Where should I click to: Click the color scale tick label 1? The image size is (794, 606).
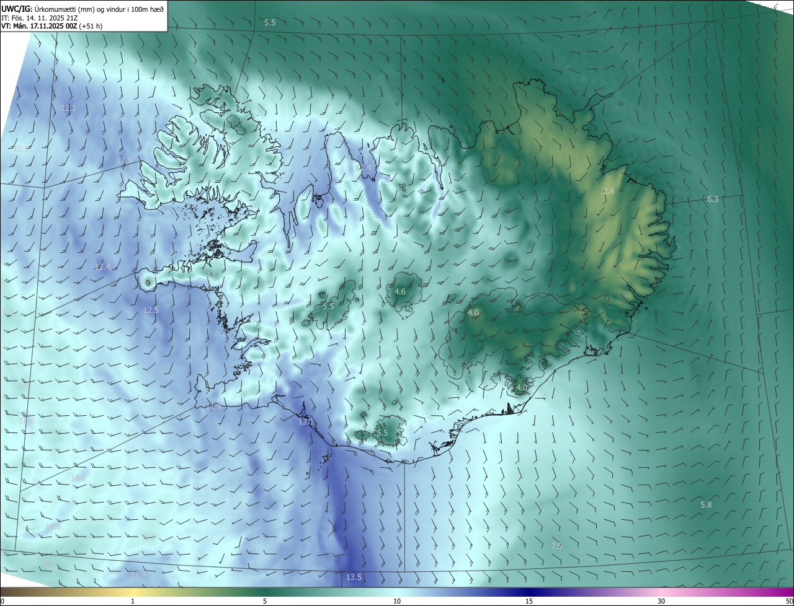coord(133,601)
